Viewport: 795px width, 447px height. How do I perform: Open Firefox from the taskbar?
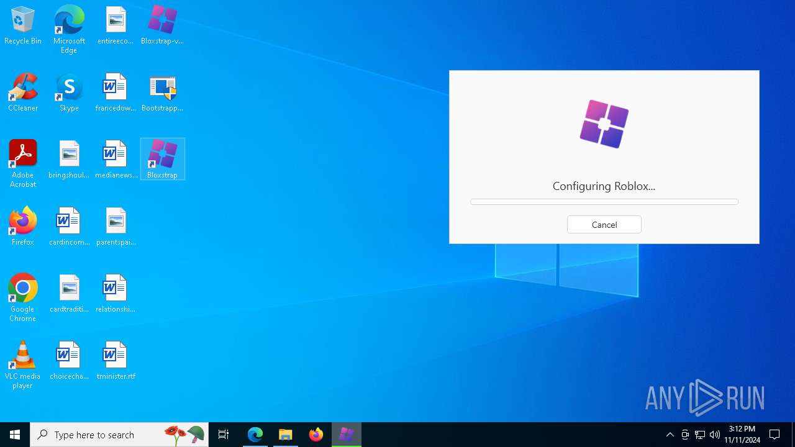(316, 435)
